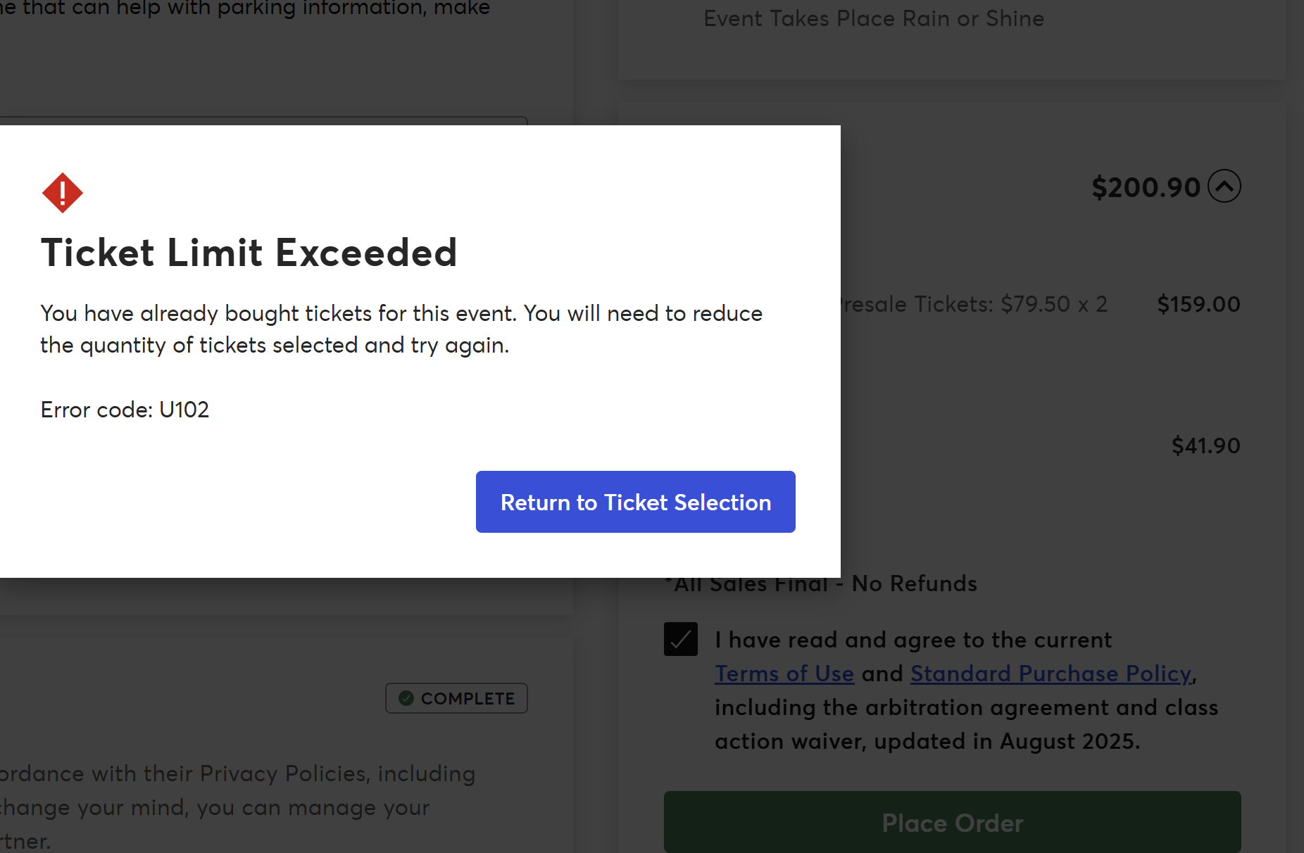1304x853 pixels.
Task: Click the already bought tickets error message
Action: coord(401,329)
